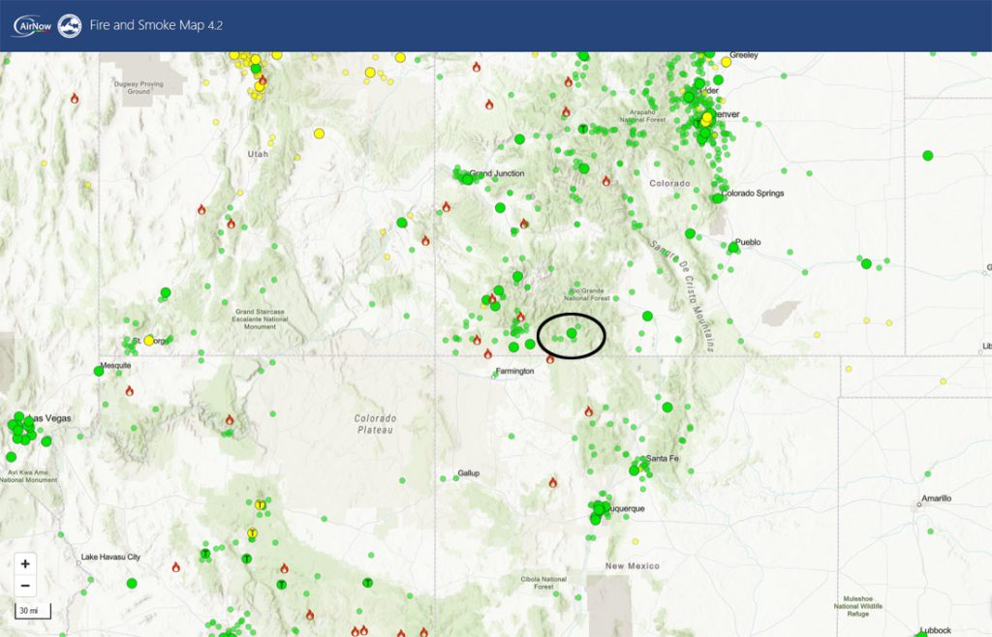Select upper yellow T temporary monitor in Arizona
Viewport: 992px width, 637px height.
tap(260, 505)
